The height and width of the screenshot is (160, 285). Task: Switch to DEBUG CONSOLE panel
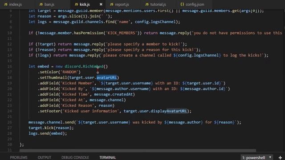pos(75,157)
